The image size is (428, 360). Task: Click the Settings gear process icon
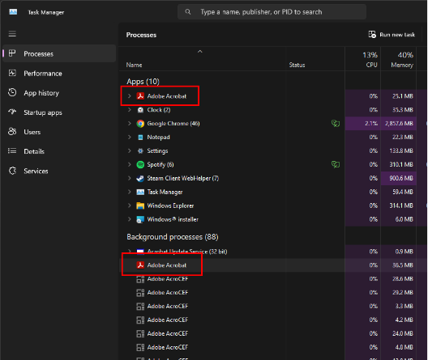point(140,150)
